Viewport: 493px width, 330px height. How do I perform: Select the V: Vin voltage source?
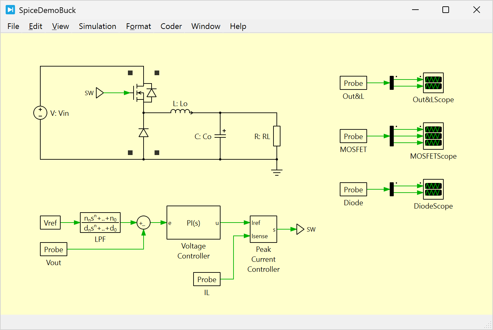click(x=40, y=113)
